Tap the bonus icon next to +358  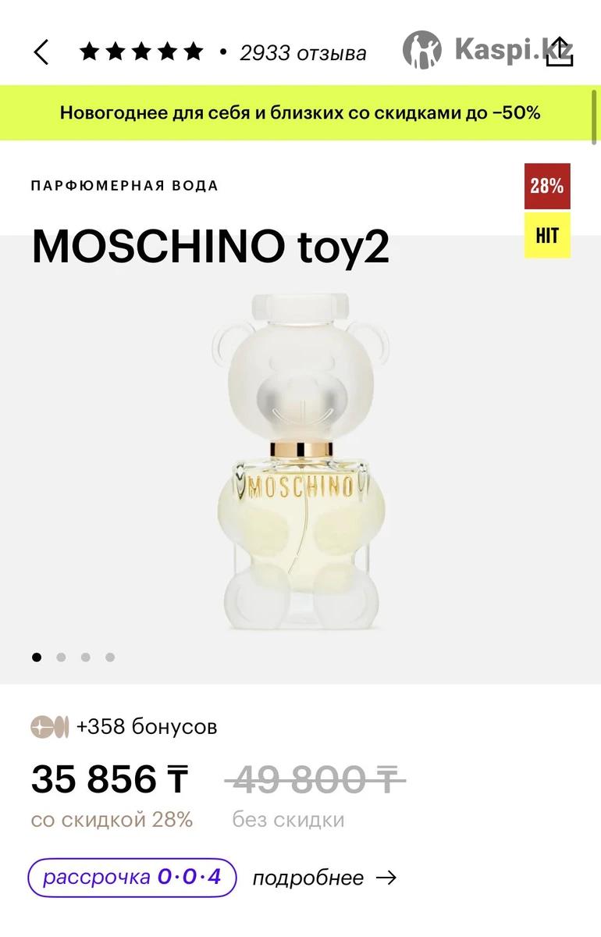pyautogui.click(x=50, y=727)
